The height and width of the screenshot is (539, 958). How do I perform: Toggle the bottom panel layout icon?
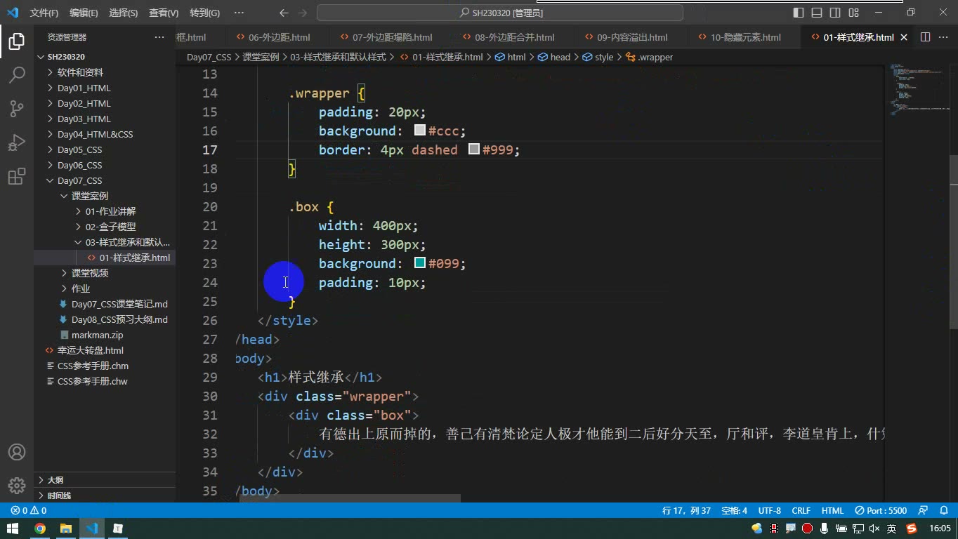point(817,13)
